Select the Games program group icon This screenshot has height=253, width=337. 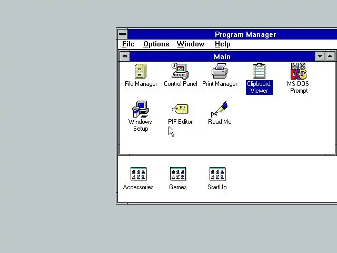(x=178, y=174)
